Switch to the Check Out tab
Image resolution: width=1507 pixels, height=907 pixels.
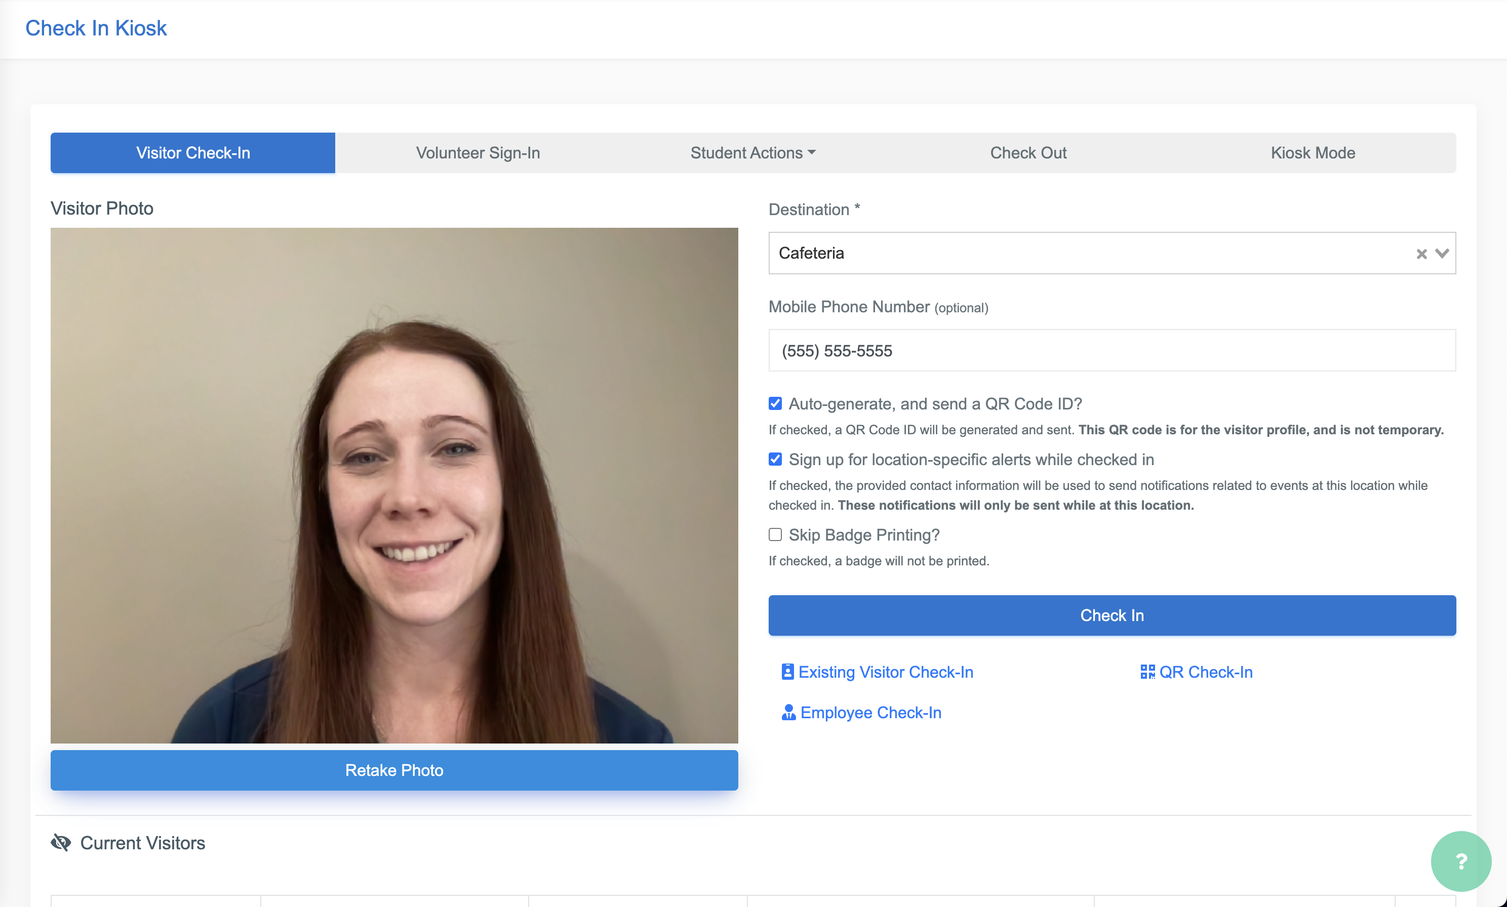coord(1027,153)
